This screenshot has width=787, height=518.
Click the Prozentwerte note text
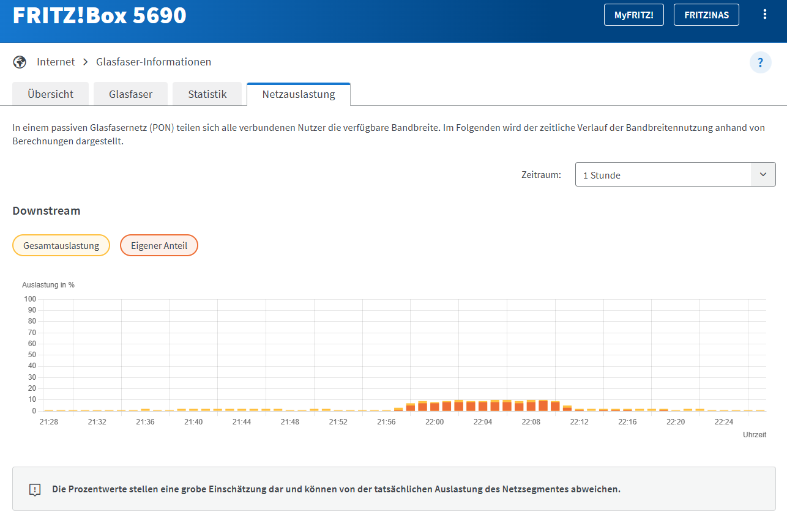pyautogui.click(x=336, y=489)
